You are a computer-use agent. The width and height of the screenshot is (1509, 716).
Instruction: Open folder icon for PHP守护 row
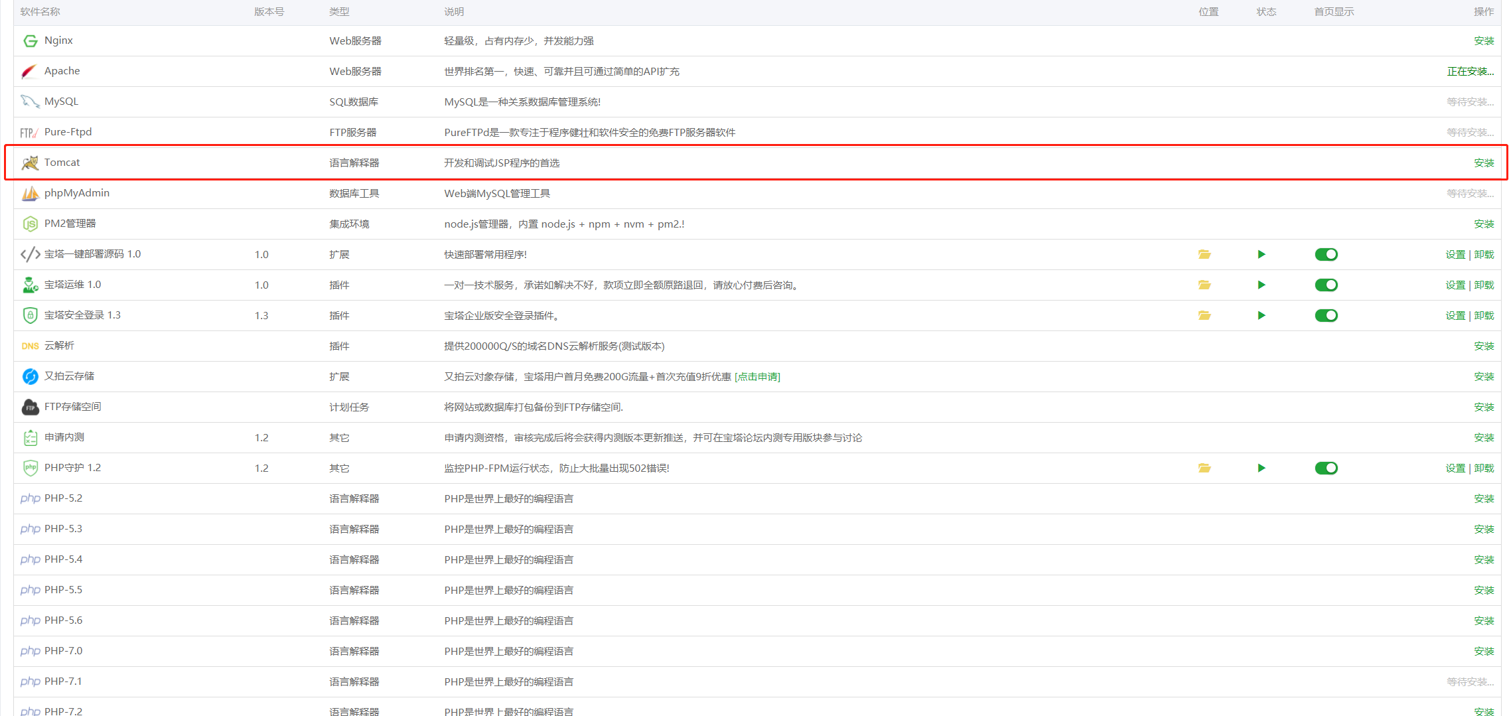point(1204,468)
